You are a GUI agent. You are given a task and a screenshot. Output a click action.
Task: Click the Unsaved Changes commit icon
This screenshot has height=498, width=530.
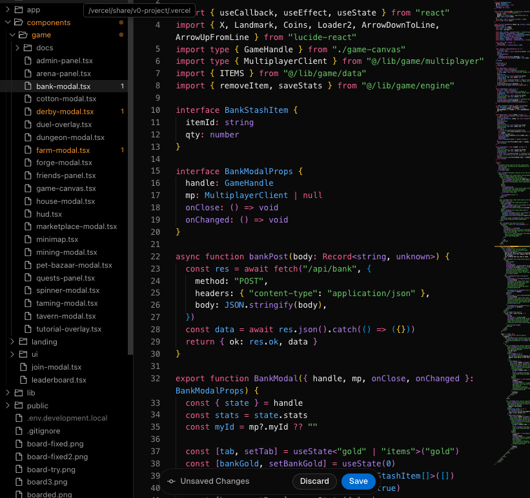coord(171,481)
